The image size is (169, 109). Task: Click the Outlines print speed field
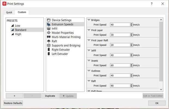click(120, 75)
